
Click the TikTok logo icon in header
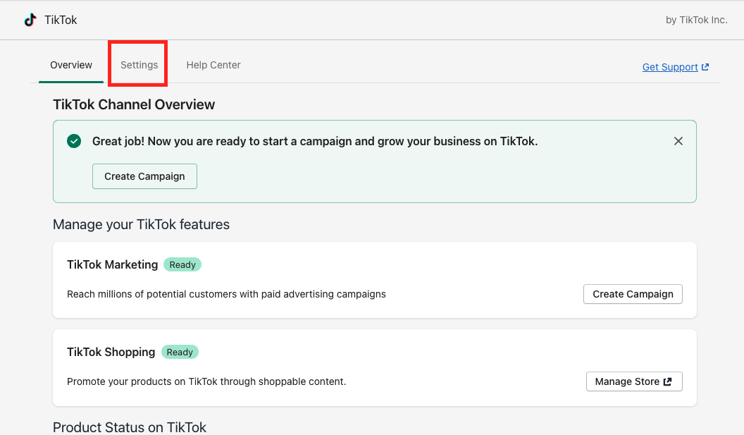[30, 20]
